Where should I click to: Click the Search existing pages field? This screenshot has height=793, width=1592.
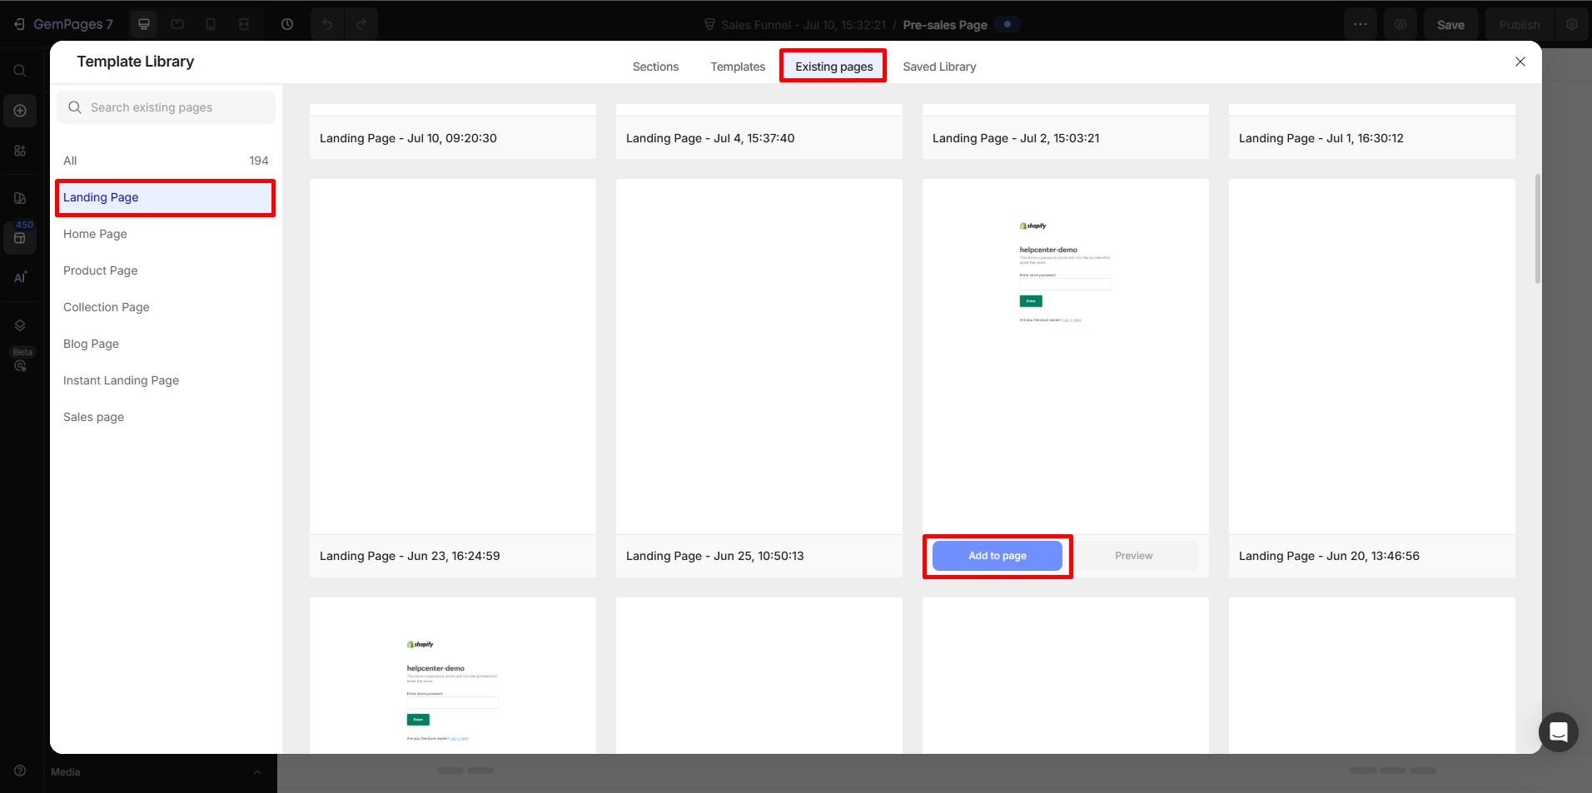166,107
